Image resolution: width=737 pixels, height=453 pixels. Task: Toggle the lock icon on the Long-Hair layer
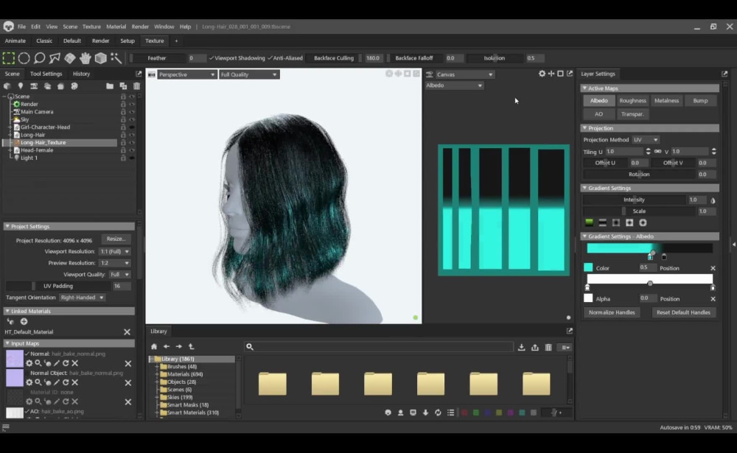coord(124,135)
